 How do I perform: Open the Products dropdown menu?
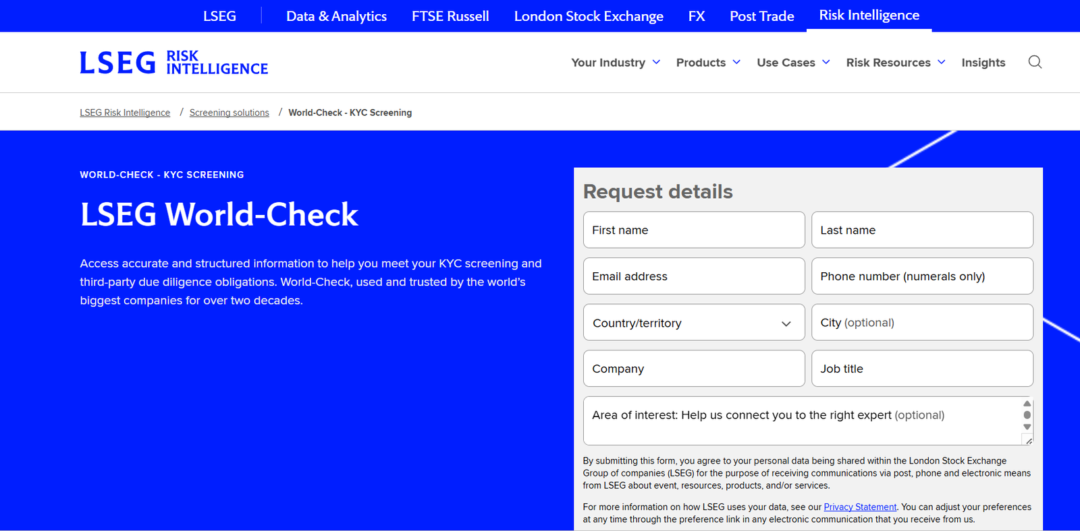tap(707, 63)
